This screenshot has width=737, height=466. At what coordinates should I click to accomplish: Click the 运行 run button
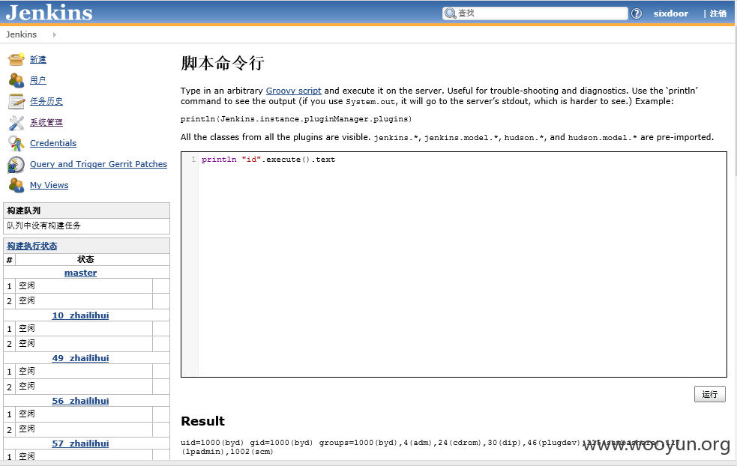pyautogui.click(x=710, y=394)
